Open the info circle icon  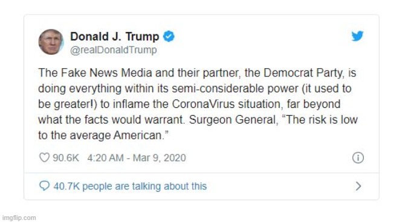(358, 157)
